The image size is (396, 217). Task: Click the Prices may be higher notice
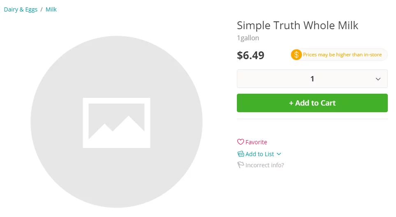(342, 55)
